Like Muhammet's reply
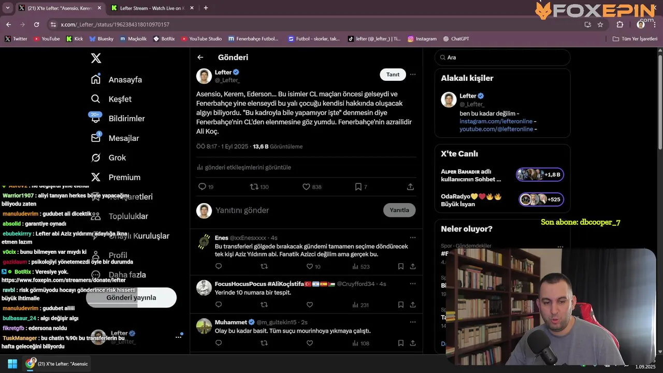The height and width of the screenshot is (373, 663). (x=310, y=343)
